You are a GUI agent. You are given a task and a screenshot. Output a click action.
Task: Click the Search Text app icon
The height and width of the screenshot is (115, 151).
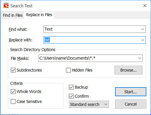(x=6, y=6)
